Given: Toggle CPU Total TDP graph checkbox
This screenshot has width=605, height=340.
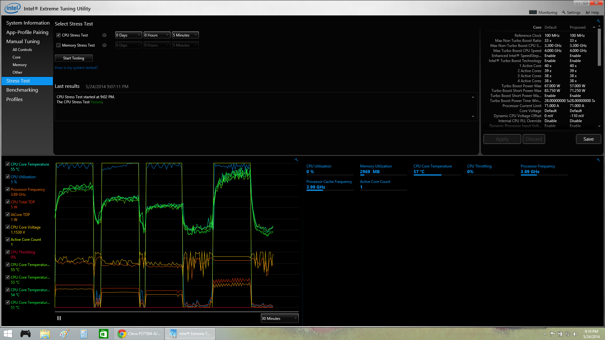Looking at the screenshot, I should [8, 202].
